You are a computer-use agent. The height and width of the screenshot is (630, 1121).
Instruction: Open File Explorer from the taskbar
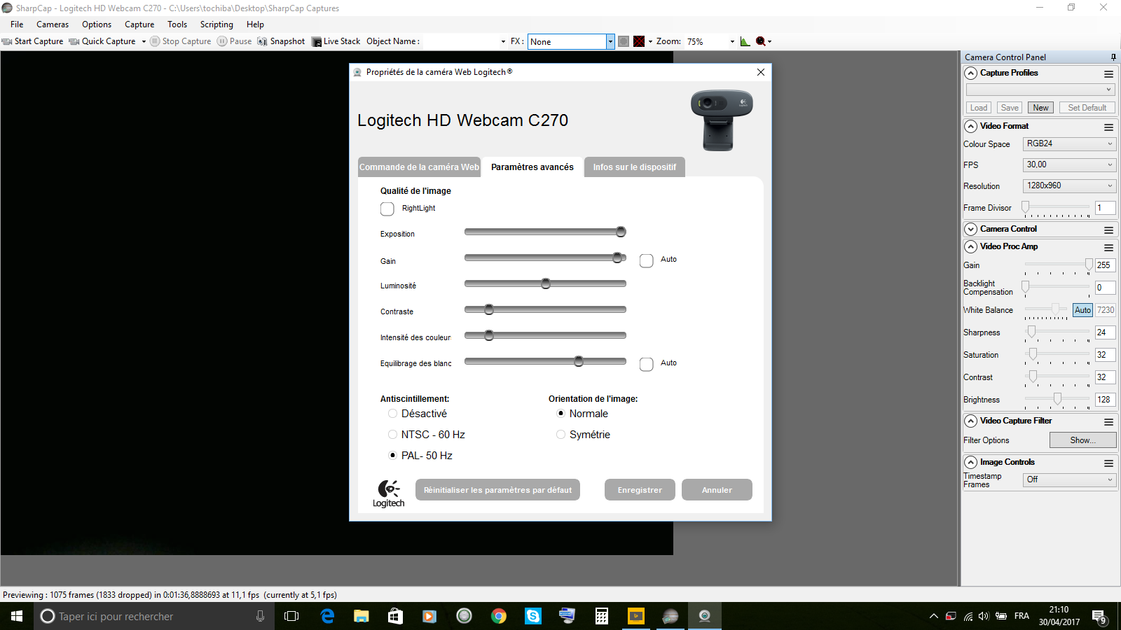(x=361, y=616)
